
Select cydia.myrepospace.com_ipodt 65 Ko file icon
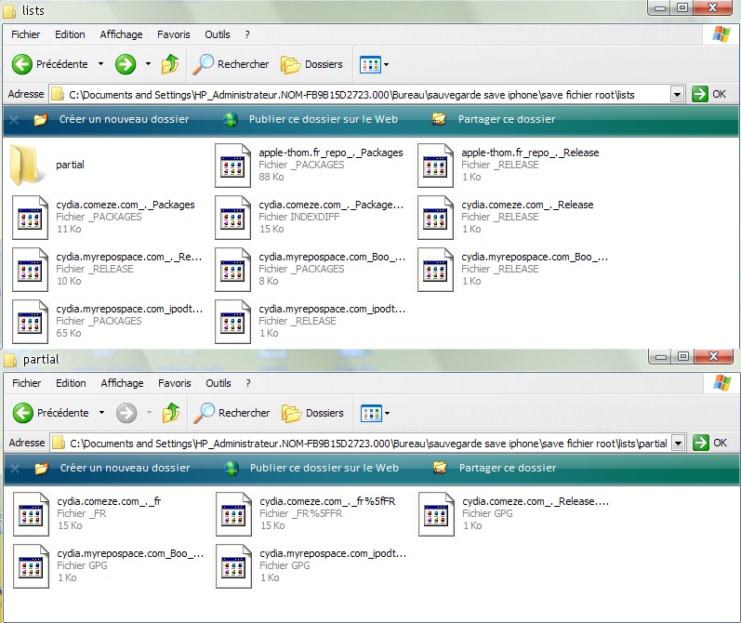click(30, 321)
